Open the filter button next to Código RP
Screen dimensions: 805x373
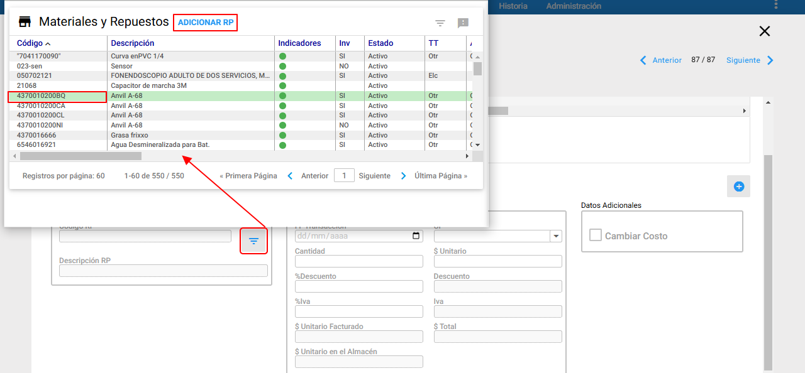[x=253, y=241]
